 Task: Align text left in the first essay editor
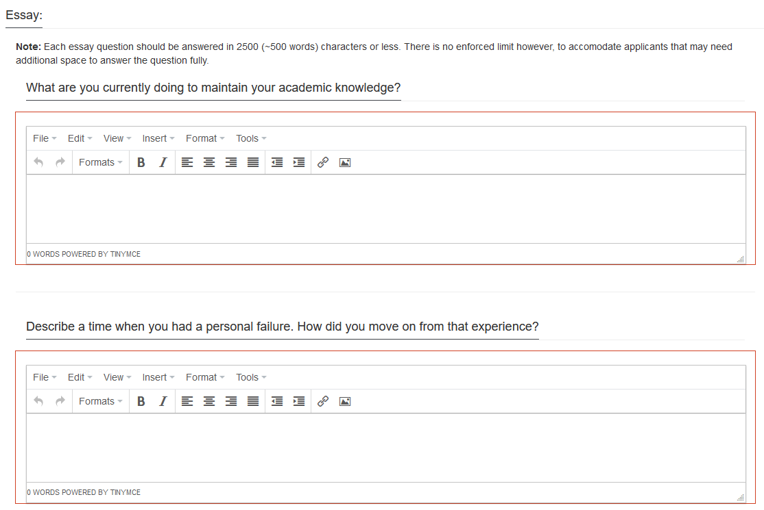(x=187, y=162)
